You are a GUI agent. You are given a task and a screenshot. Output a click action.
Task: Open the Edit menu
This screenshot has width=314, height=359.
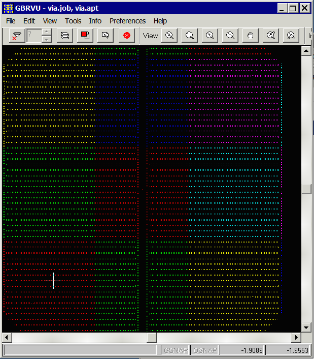pos(29,21)
